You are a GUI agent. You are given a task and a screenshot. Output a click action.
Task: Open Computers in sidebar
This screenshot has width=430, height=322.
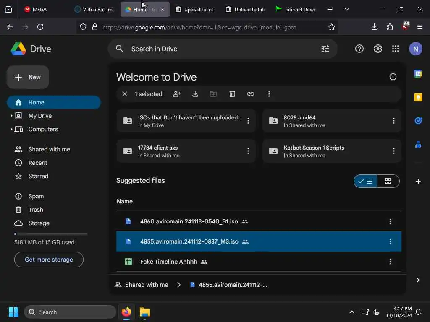tap(43, 129)
